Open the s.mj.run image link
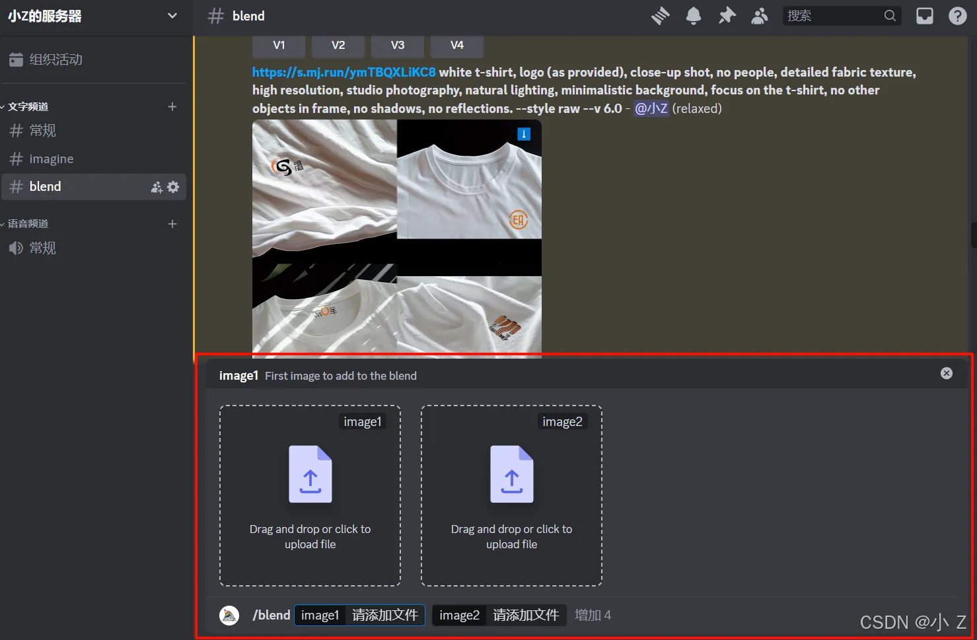The image size is (977, 640). click(x=344, y=72)
